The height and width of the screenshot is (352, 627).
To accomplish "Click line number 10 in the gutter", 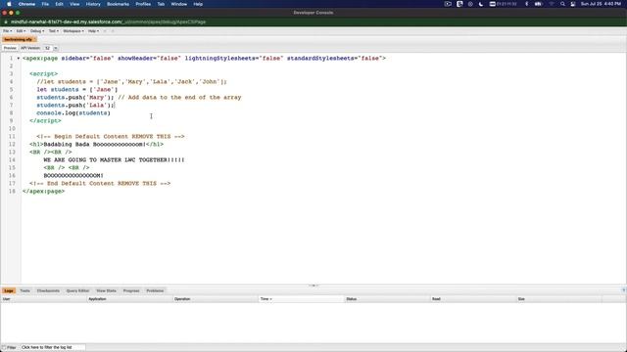I will [12, 129].
